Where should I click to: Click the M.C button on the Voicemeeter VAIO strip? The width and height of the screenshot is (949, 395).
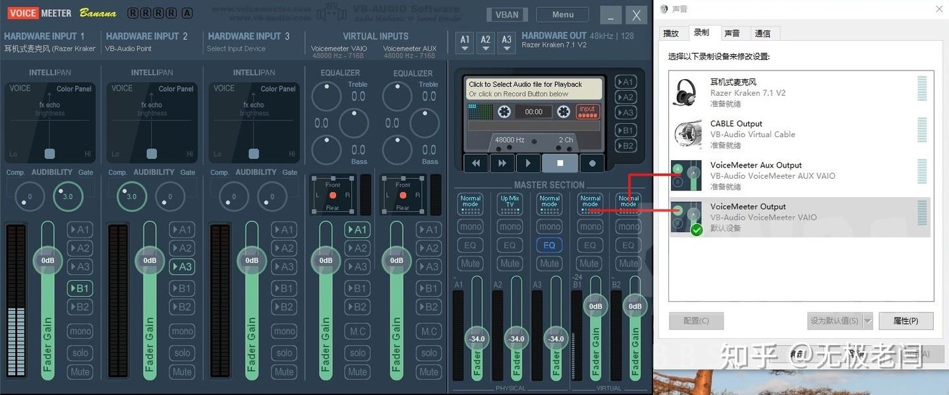[x=357, y=331]
